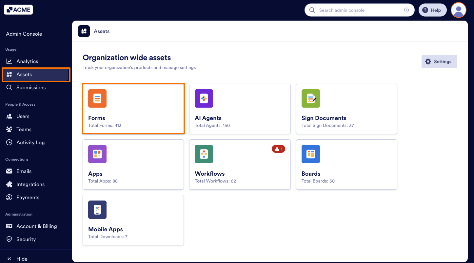Click the Integrations puzzle icon
Screen dimensions: 474x263
[x=9, y=184]
